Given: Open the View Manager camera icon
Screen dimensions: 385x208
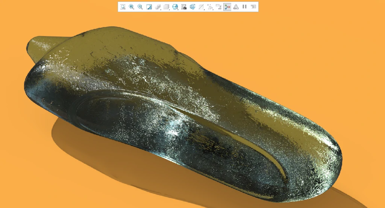Looking at the screenshot, I should pyautogui.click(x=184, y=7).
